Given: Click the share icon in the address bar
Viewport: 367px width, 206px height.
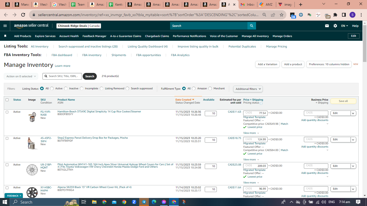Looking at the screenshot, I should 273,15.
